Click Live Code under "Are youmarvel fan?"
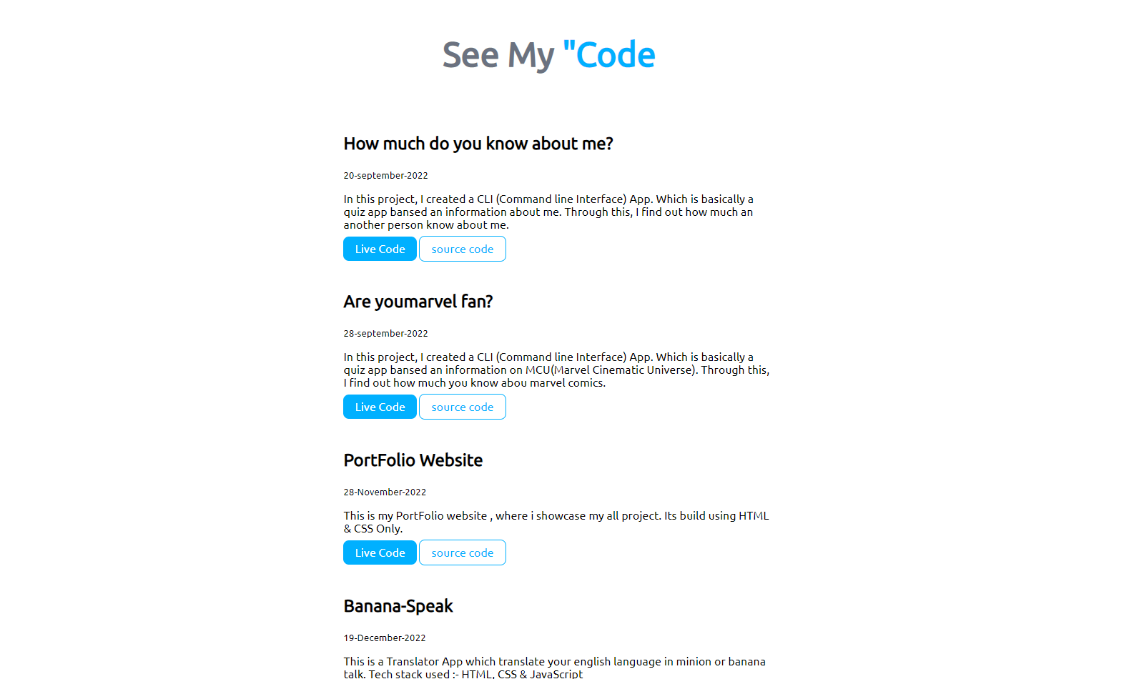 [380, 407]
